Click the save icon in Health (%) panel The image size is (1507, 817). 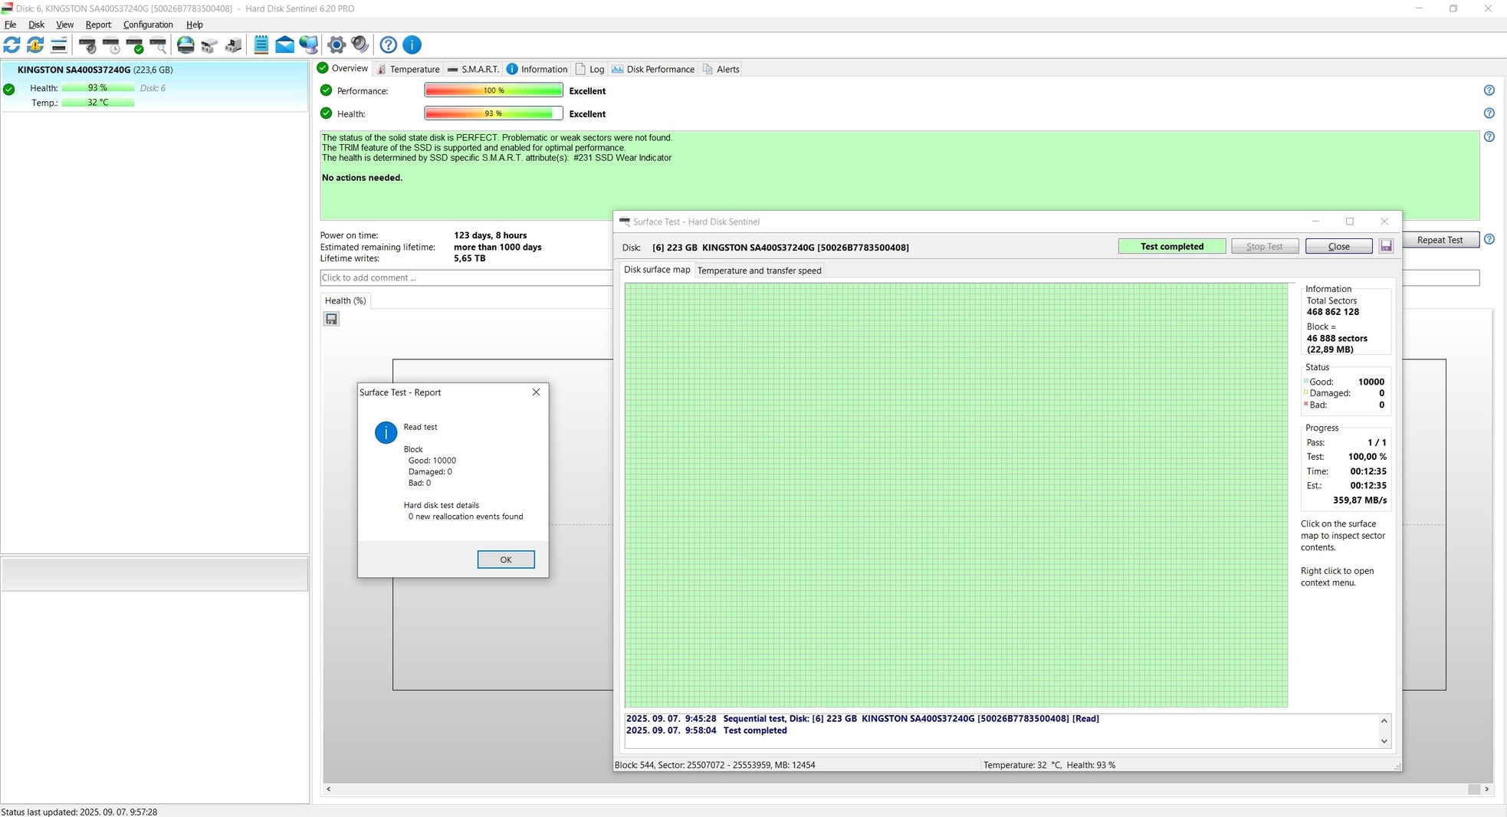(331, 319)
